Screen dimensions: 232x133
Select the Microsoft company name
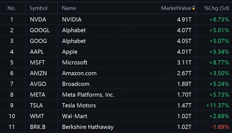tap(75, 63)
